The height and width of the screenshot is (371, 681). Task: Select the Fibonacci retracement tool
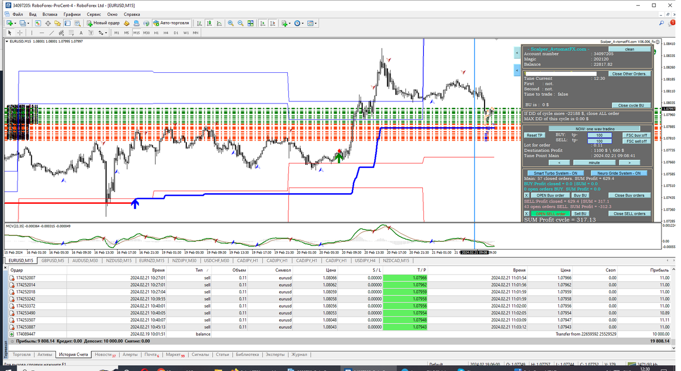(x=71, y=33)
